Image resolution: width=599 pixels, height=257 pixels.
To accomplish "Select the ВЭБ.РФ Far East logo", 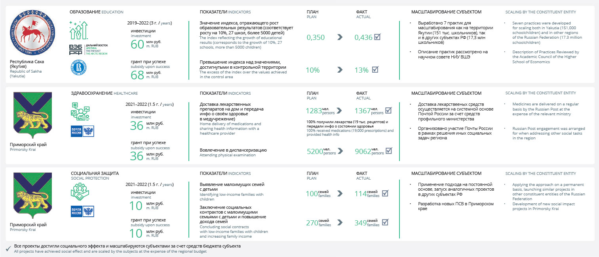I will click(x=88, y=49).
